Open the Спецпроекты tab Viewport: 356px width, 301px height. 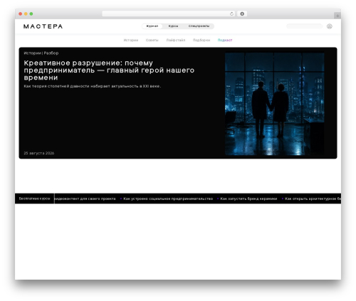199,26
